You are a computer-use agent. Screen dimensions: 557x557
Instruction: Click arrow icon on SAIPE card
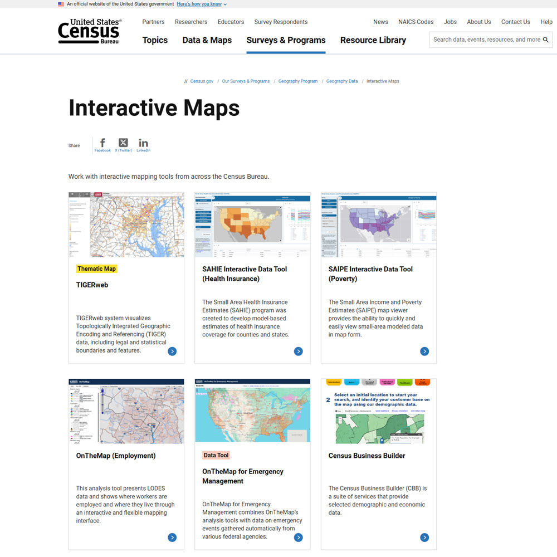(424, 351)
